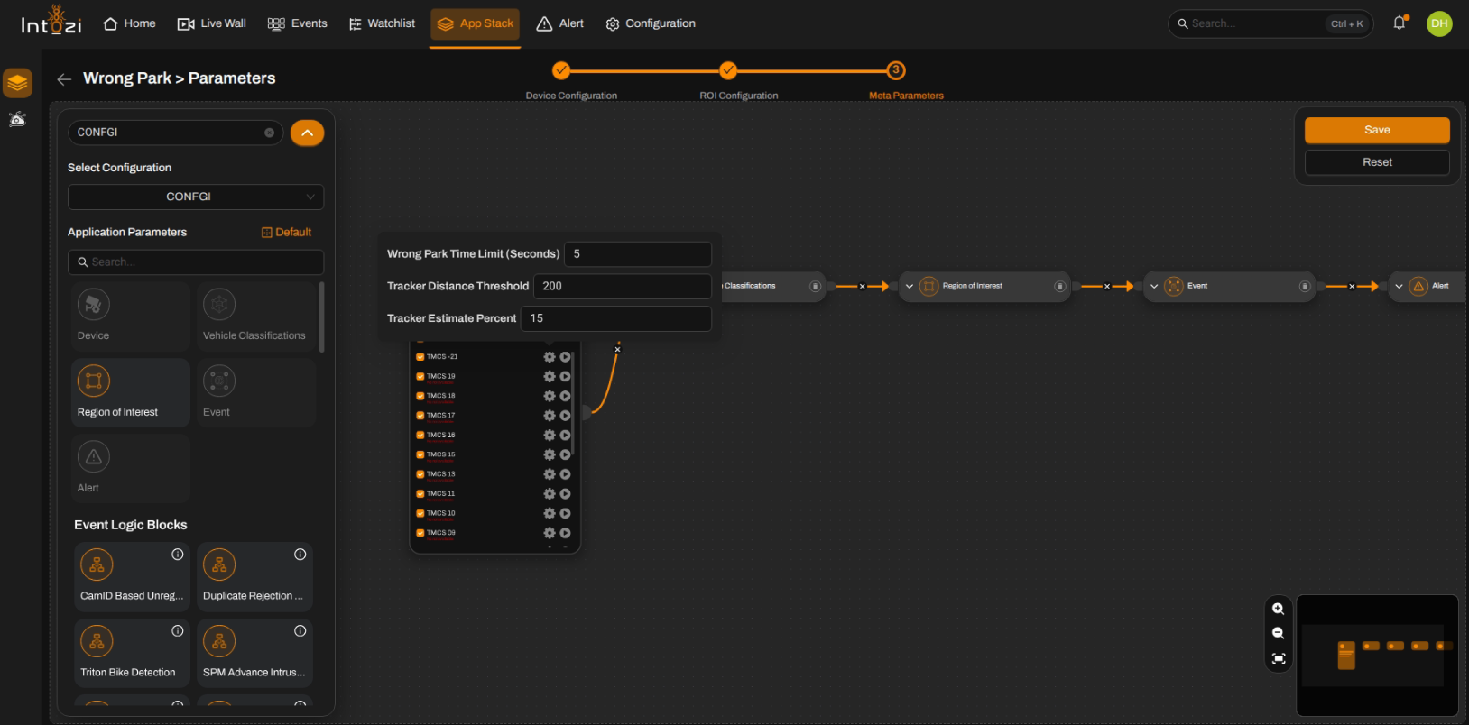Uncheck the TMCS 17 camera checkbox
This screenshot has height=725, width=1469.
(x=420, y=416)
